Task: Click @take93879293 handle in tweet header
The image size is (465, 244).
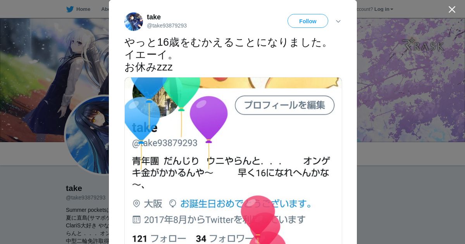Action: (167, 26)
